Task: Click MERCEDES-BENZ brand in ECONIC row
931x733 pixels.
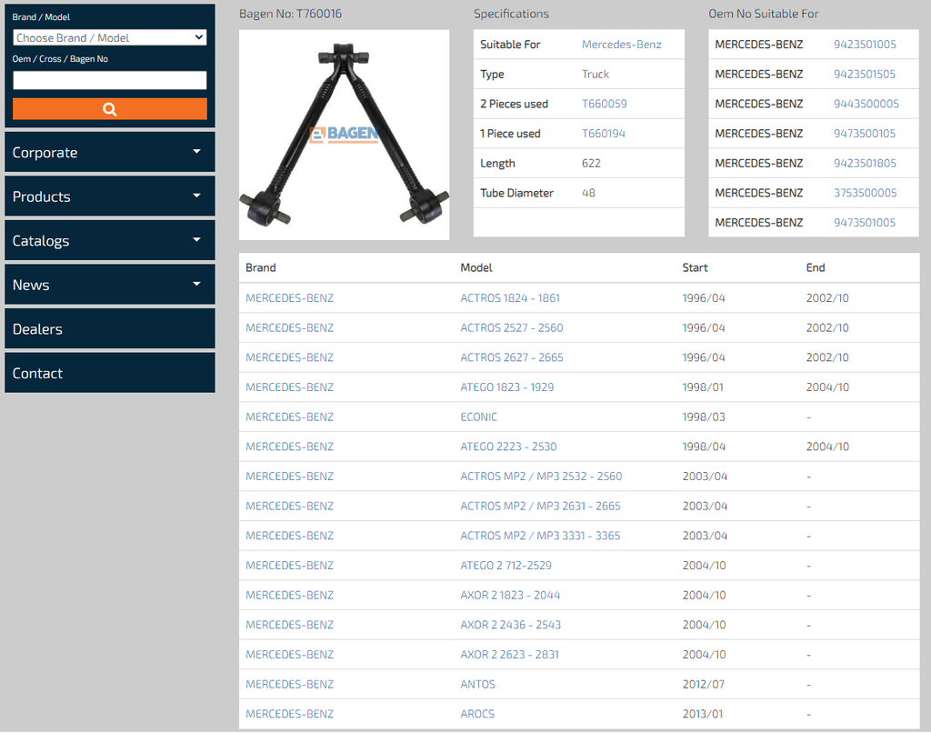Action: tap(290, 417)
